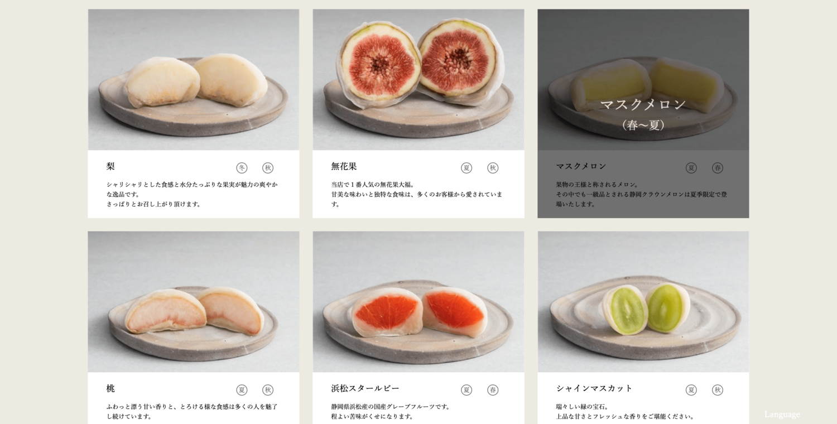Open the peach daifuku photo
The height and width of the screenshot is (424, 837).
(194, 302)
